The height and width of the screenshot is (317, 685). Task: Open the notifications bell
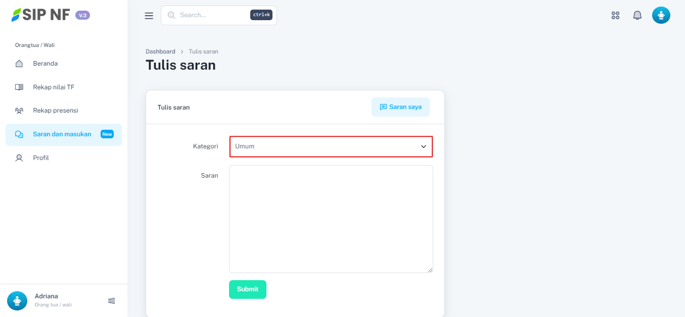tap(637, 16)
